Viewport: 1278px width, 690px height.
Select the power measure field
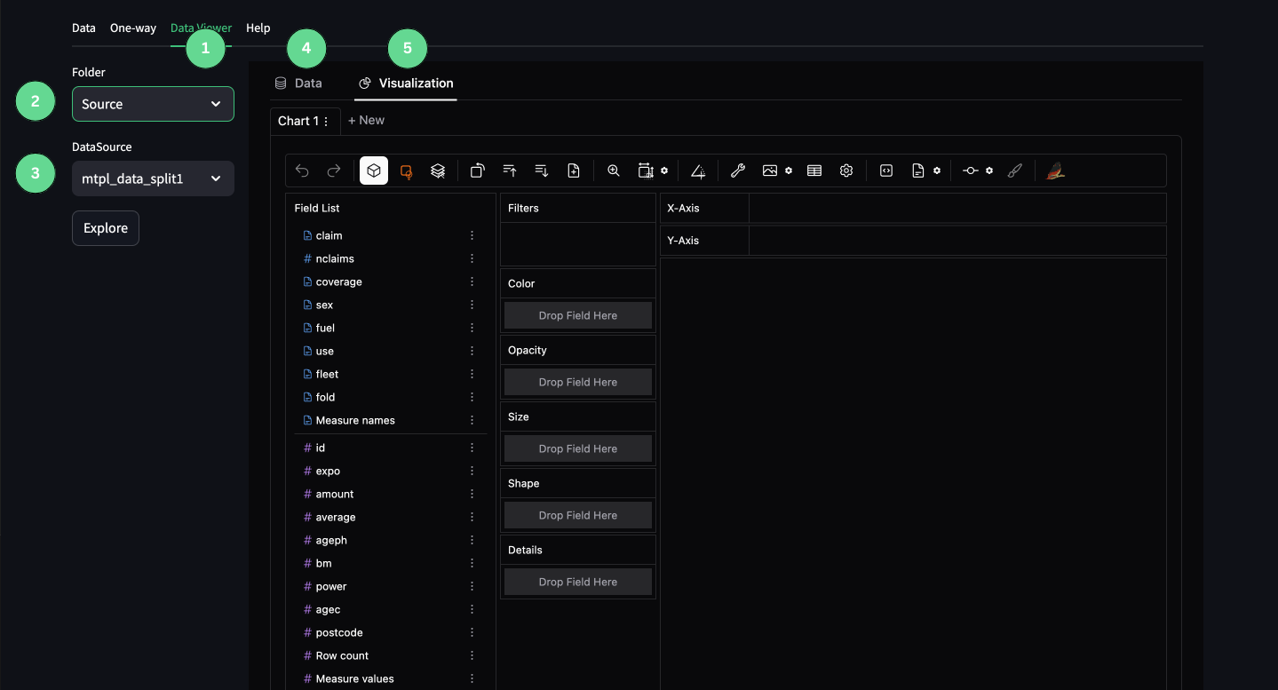pos(389,586)
